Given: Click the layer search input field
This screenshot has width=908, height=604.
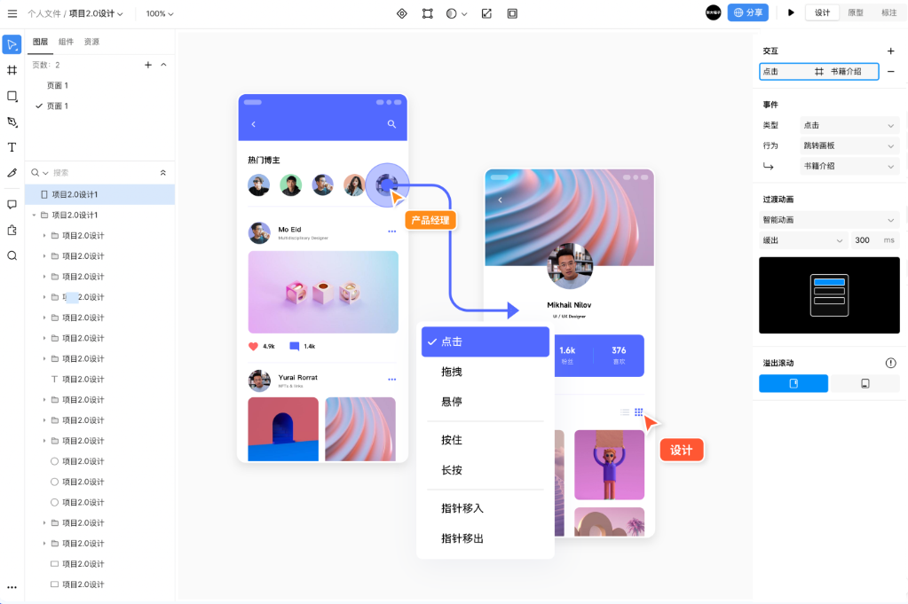Looking at the screenshot, I should (104, 173).
